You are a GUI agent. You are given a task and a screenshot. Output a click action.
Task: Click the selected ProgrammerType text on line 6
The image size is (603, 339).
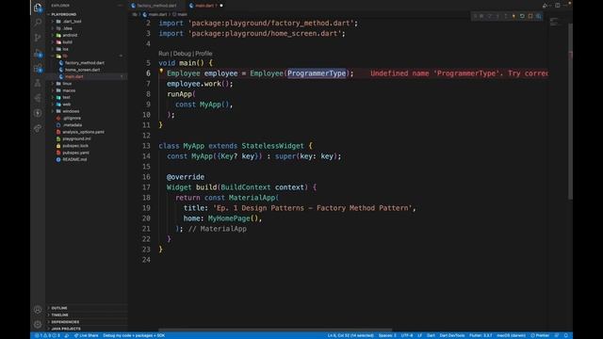tap(317, 73)
